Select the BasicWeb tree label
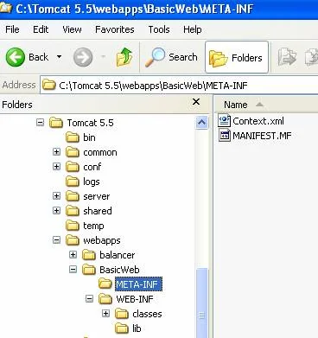The image size is (318, 338). point(119,270)
